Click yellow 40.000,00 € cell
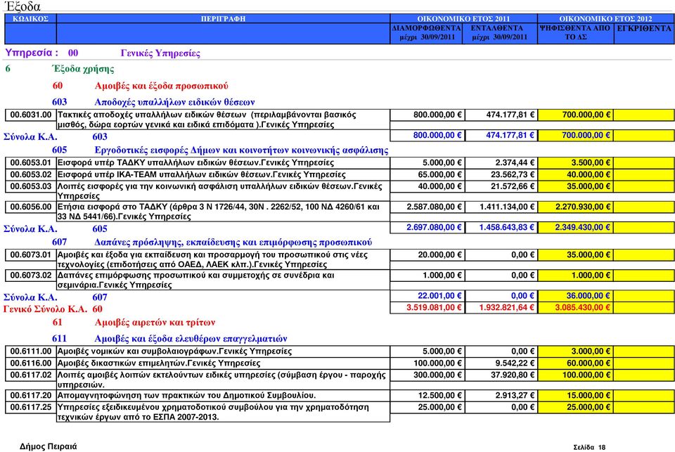This screenshot has height=452, width=675. (576, 174)
